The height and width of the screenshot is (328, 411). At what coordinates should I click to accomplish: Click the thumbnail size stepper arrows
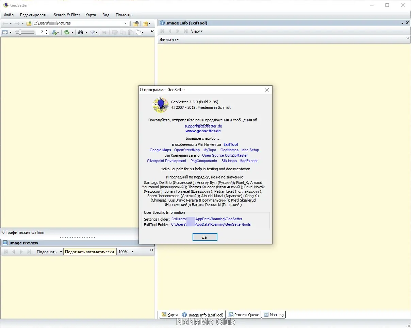click(x=47, y=32)
